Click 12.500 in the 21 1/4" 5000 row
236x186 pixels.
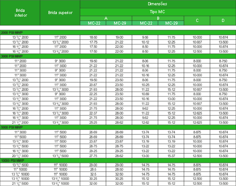(197, 183)
